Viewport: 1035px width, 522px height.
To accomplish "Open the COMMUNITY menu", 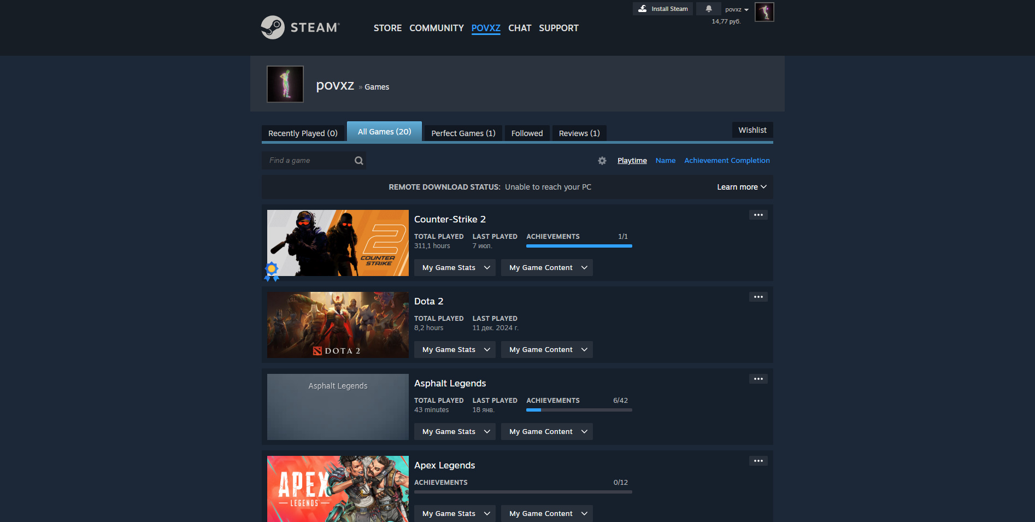I will click(x=437, y=28).
